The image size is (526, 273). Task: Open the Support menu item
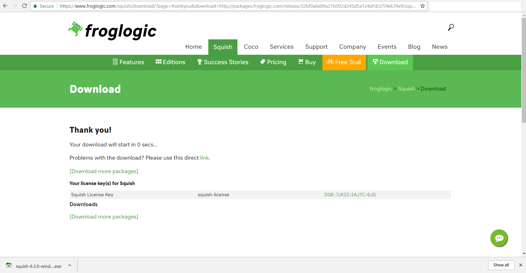[x=316, y=47]
